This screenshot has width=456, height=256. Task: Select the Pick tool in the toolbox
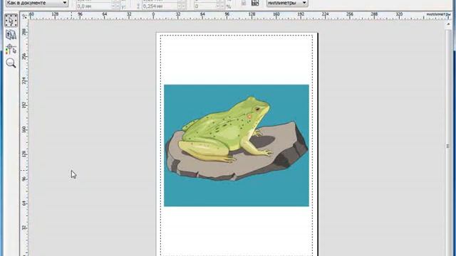coord(11,21)
